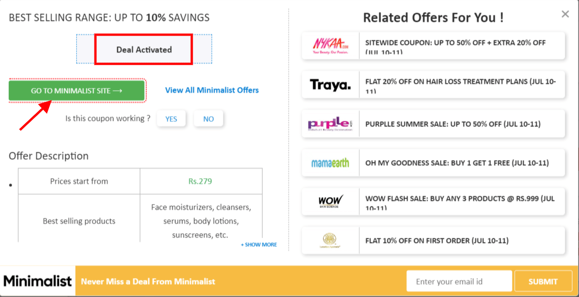Expand the offer description with SHOW MORE
Screen dimensions: 579x297
(x=258, y=244)
